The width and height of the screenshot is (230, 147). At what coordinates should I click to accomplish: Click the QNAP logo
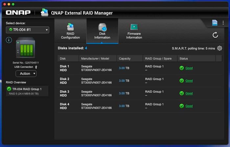tap(18, 12)
